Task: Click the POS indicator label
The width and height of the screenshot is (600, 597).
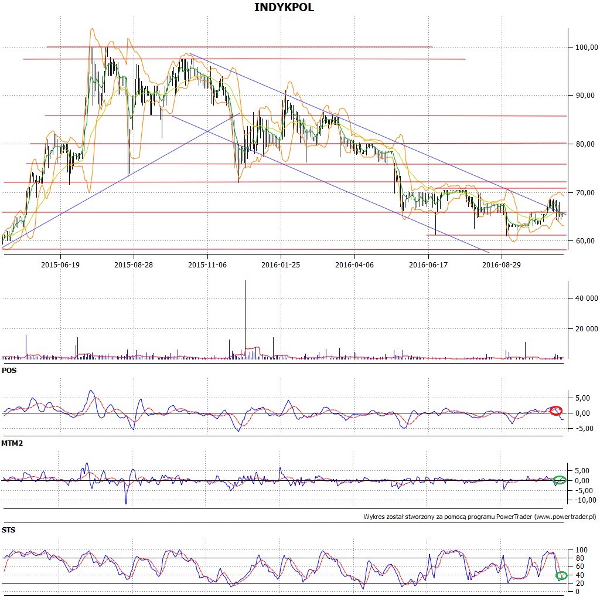Action: click(9, 370)
